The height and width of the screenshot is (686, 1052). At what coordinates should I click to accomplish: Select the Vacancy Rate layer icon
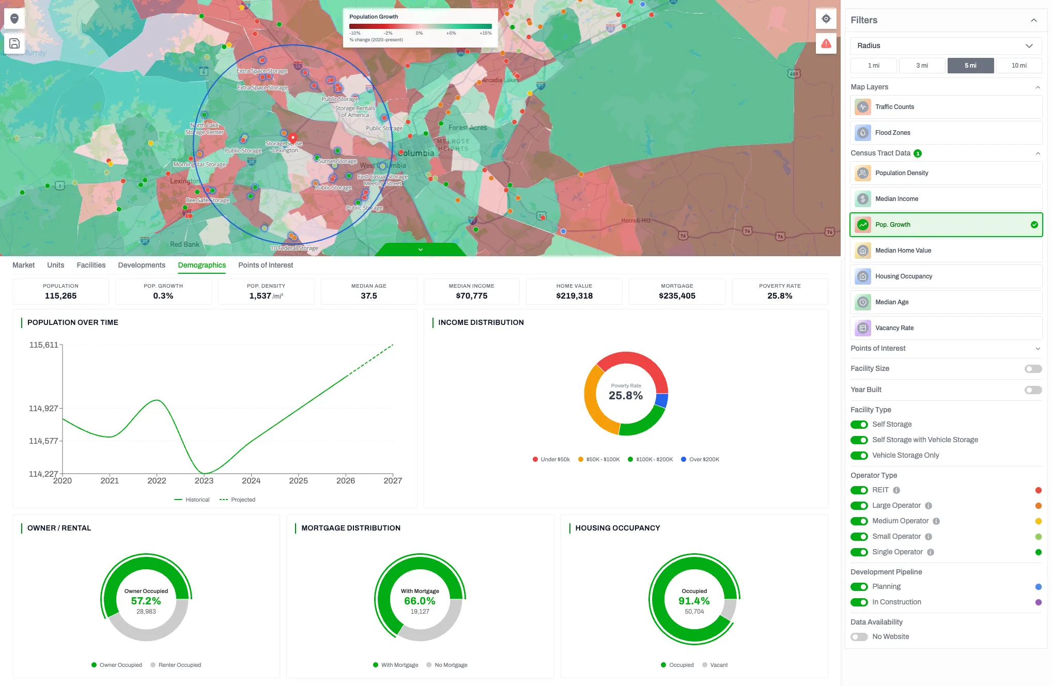click(x=862, y=328)
